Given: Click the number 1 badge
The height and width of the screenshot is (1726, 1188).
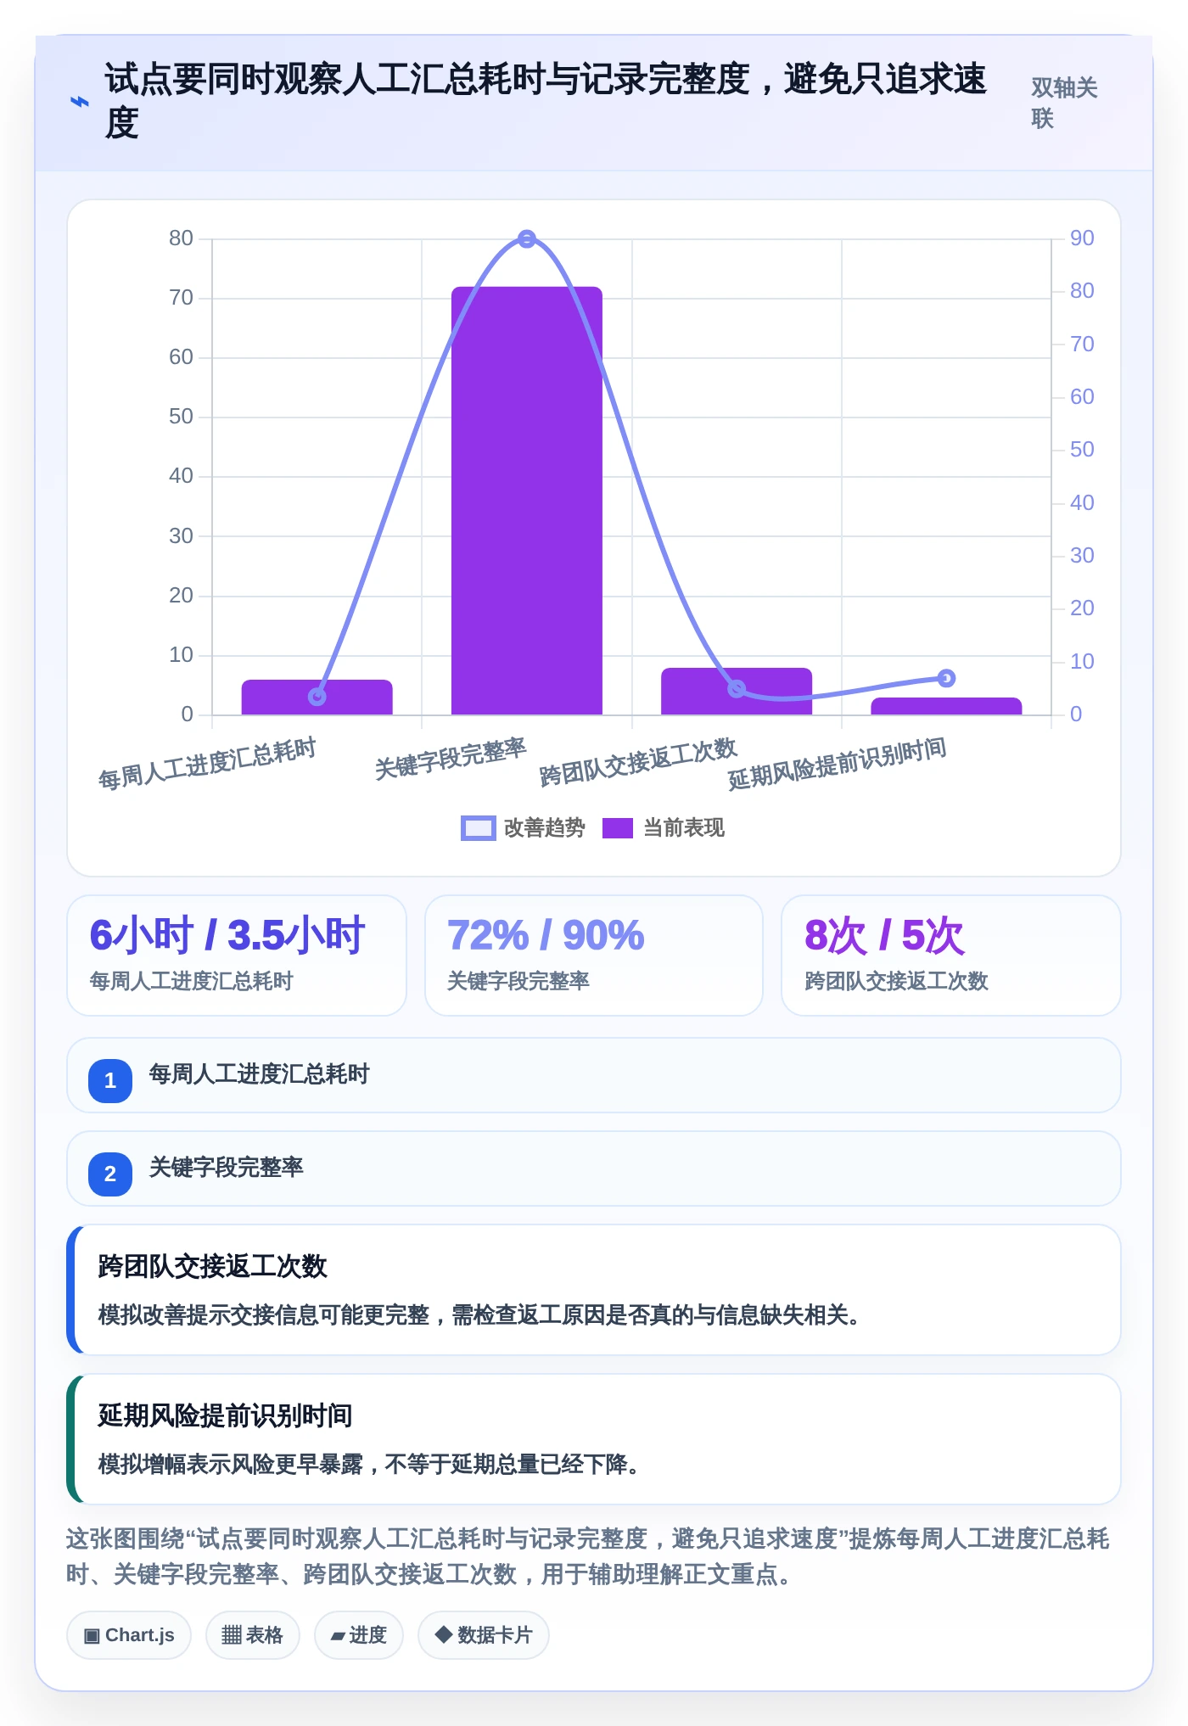Looking at the screenshot, I should tap(110, 1080).
